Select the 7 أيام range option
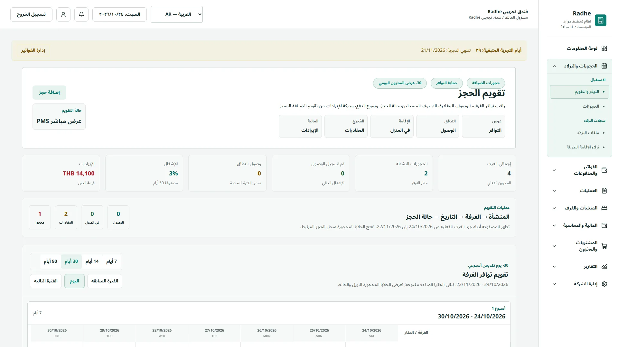618x347 pixels. [x=111, y=262]
